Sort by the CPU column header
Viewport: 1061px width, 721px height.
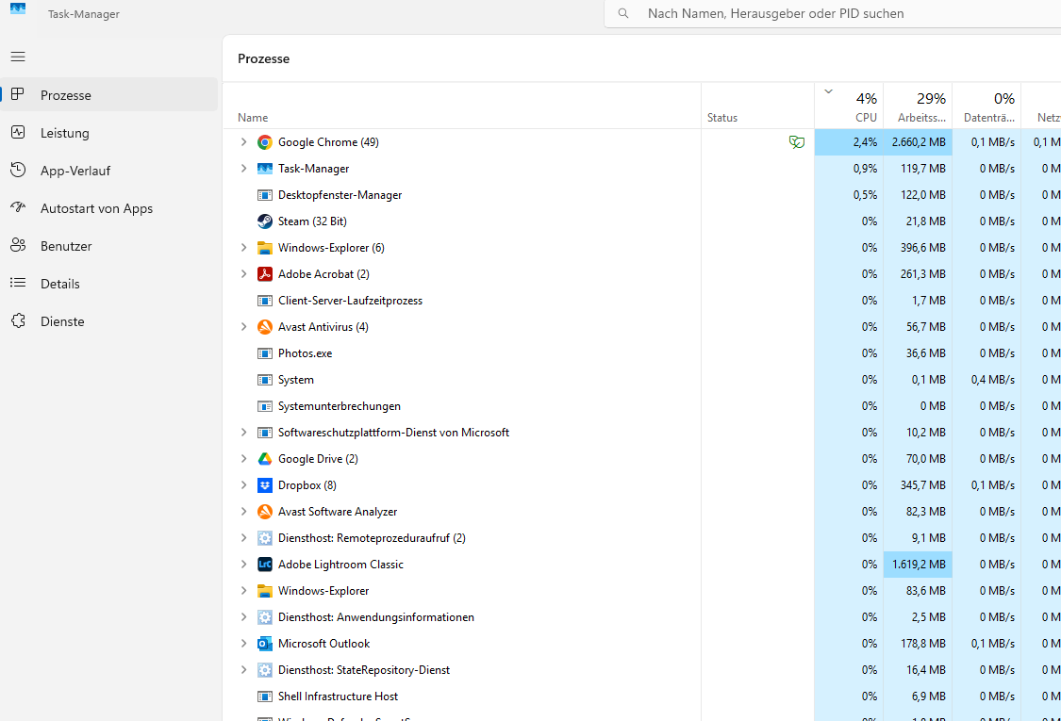pyautogui.click(x=849, y=107)
